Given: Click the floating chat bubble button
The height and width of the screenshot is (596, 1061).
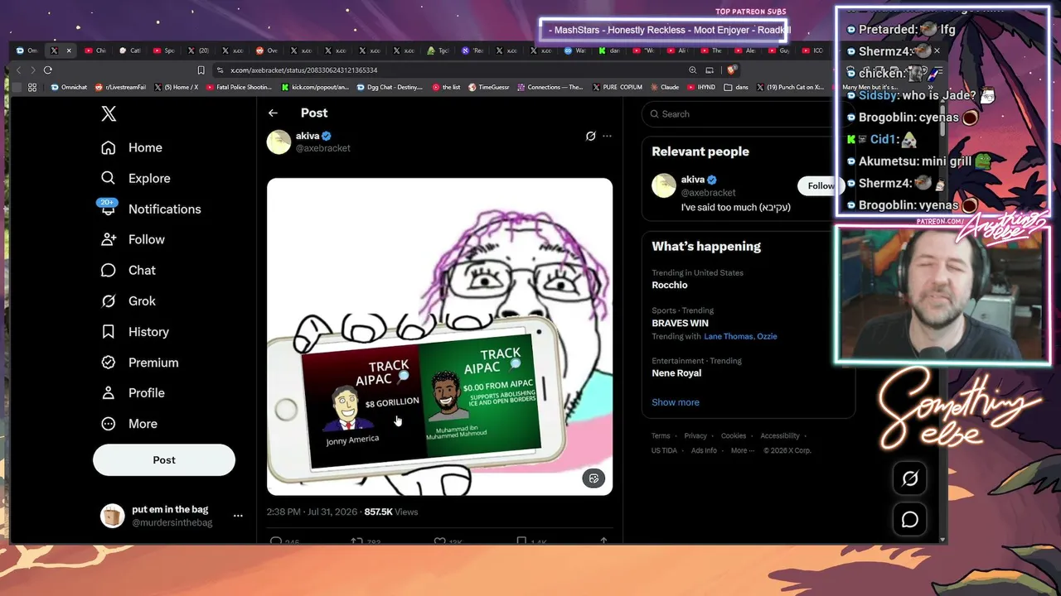Looking at the screenshot, I should (x=910, y=519).
